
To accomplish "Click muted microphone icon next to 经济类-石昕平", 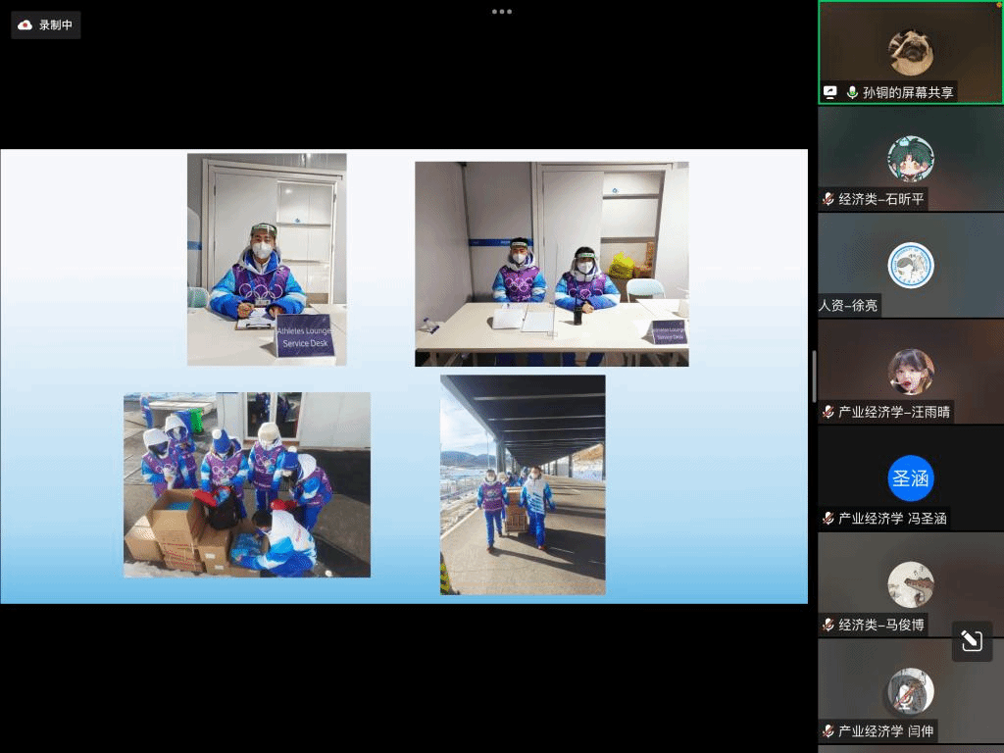I will (x=828, y=199).
